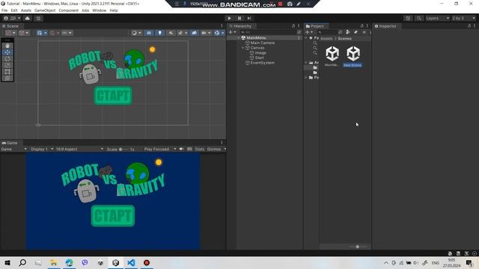Open the Edit menu
Screen dimensions: 479x269
click(14, 10)
